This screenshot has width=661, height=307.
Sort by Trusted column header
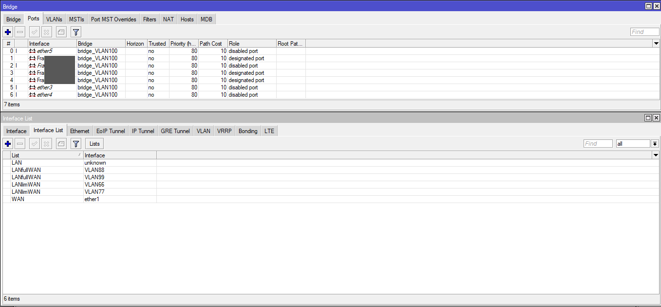click(158, 44)
